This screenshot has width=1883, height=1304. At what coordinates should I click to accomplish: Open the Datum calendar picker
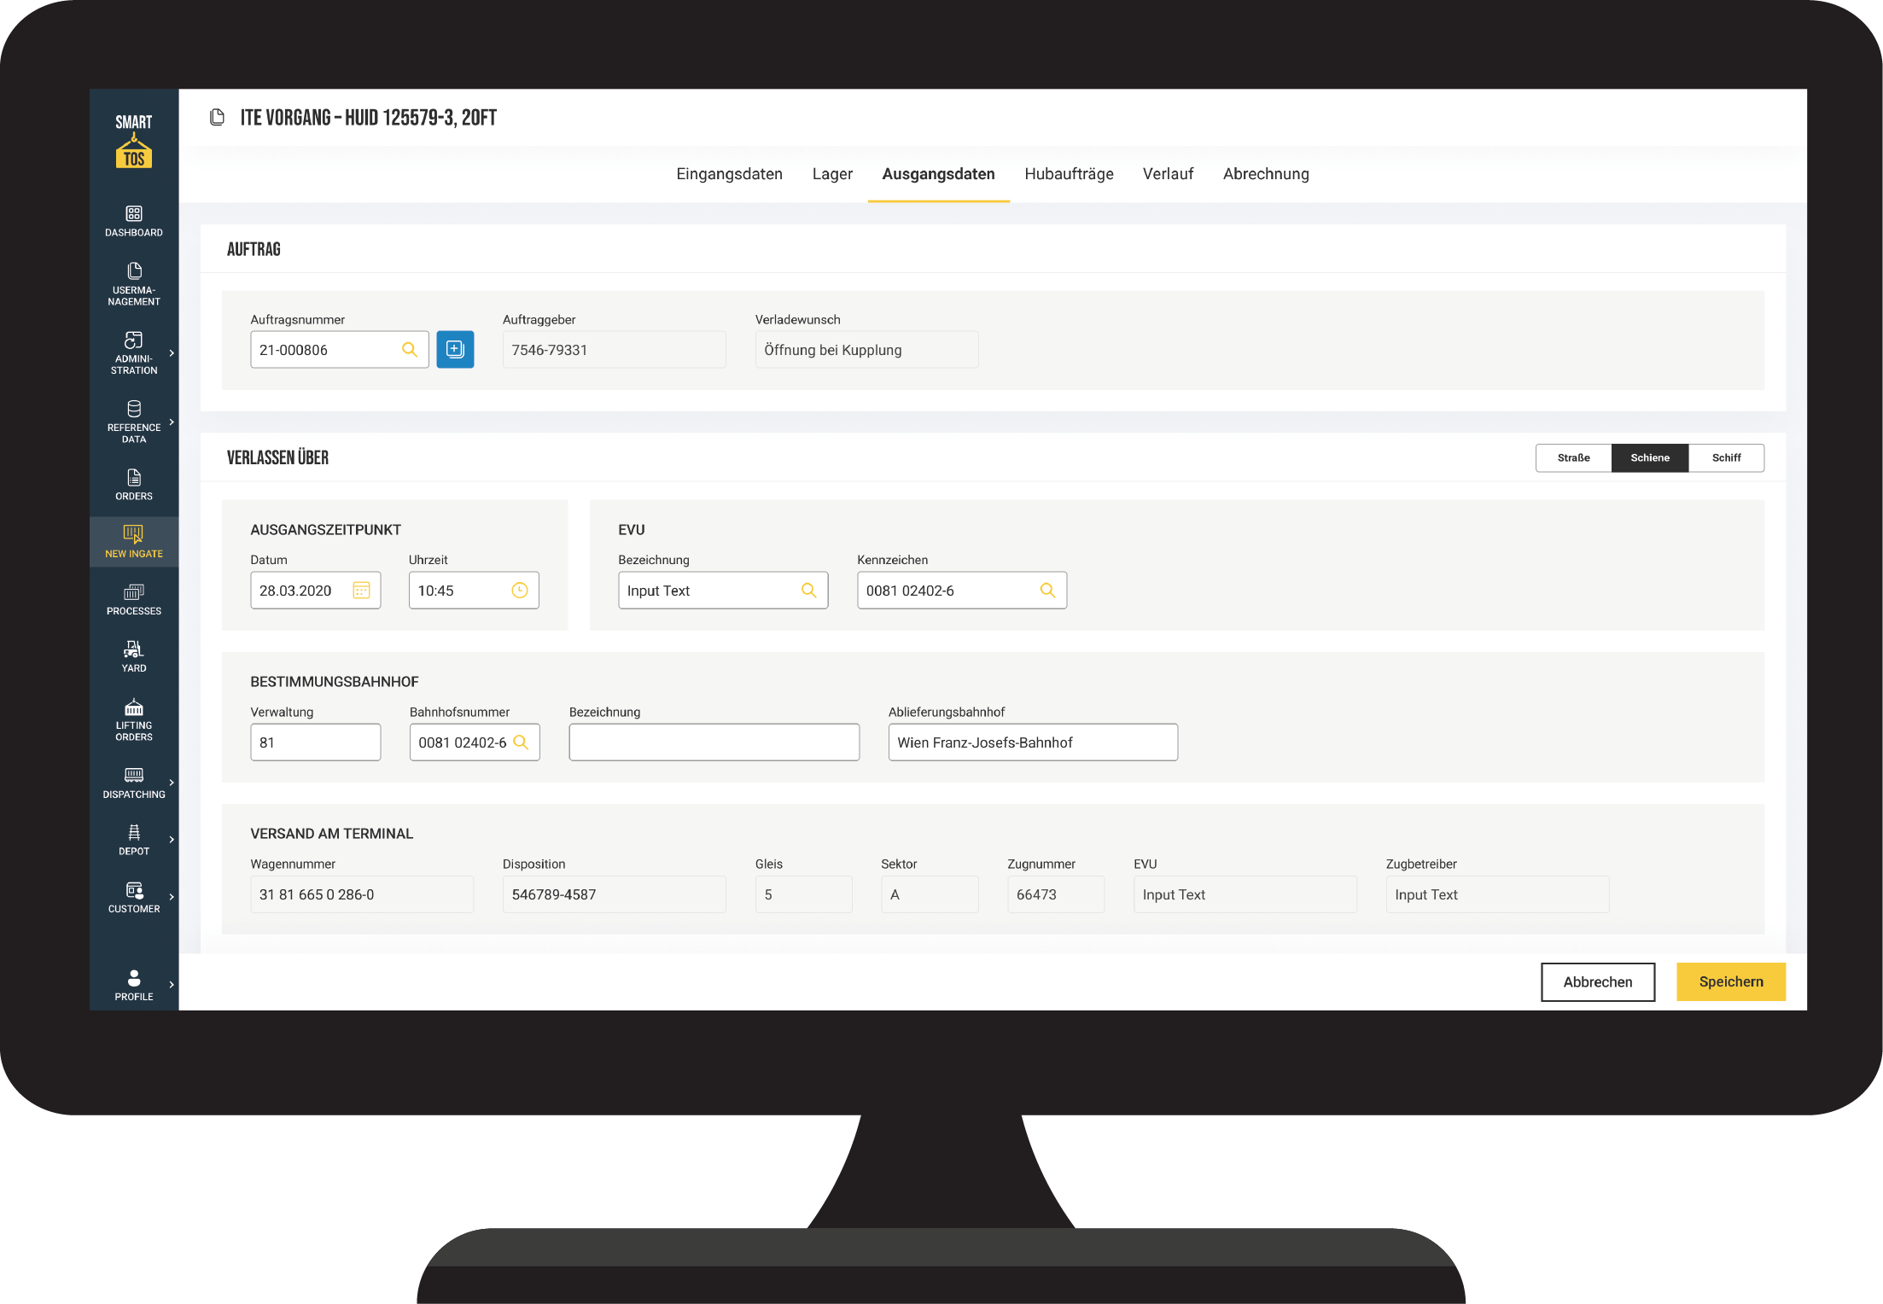point(361,591)
